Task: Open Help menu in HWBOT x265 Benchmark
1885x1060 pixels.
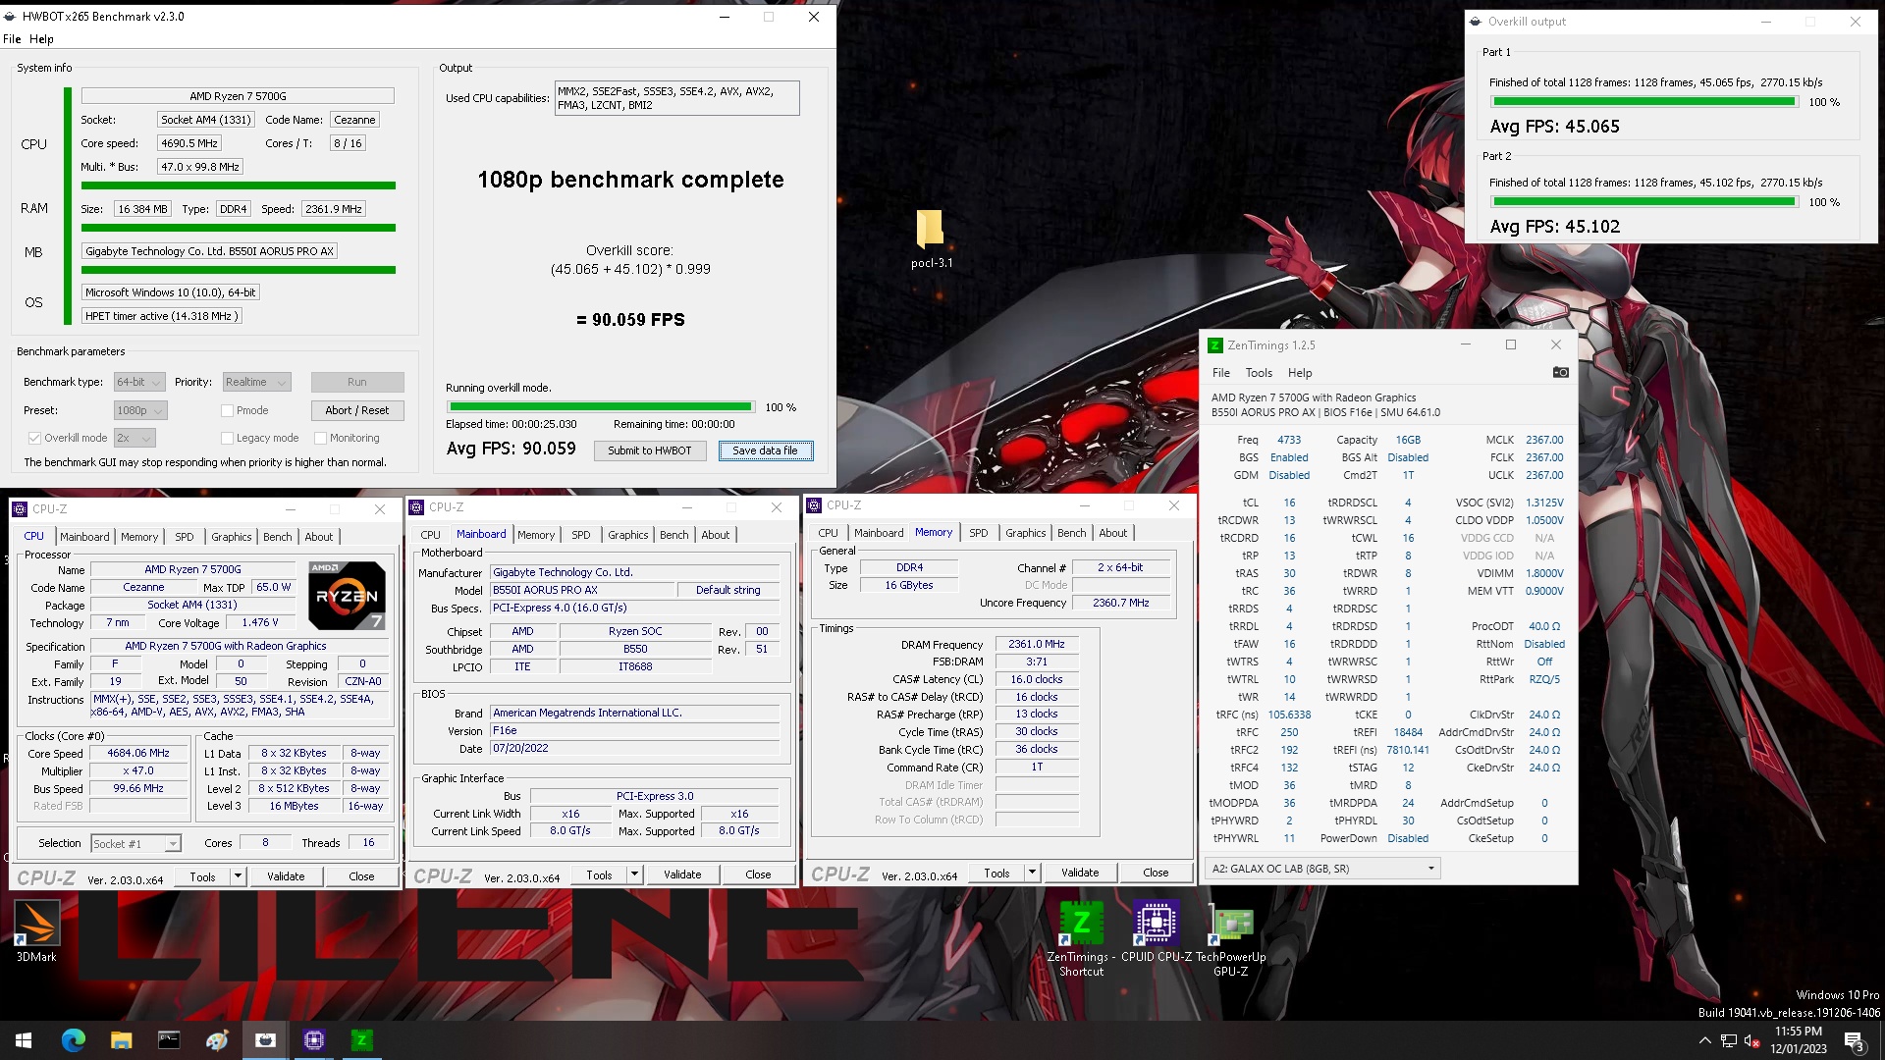Action: click(x=41, y=39)
